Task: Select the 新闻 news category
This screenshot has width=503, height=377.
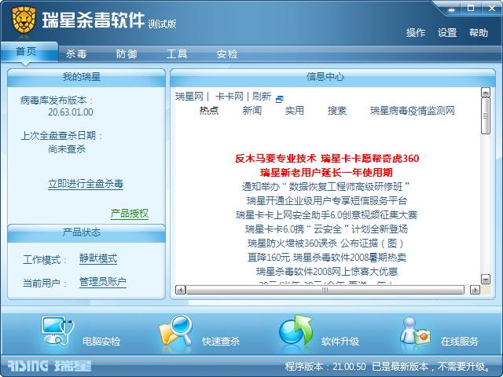Action: (x=251, y=110)
